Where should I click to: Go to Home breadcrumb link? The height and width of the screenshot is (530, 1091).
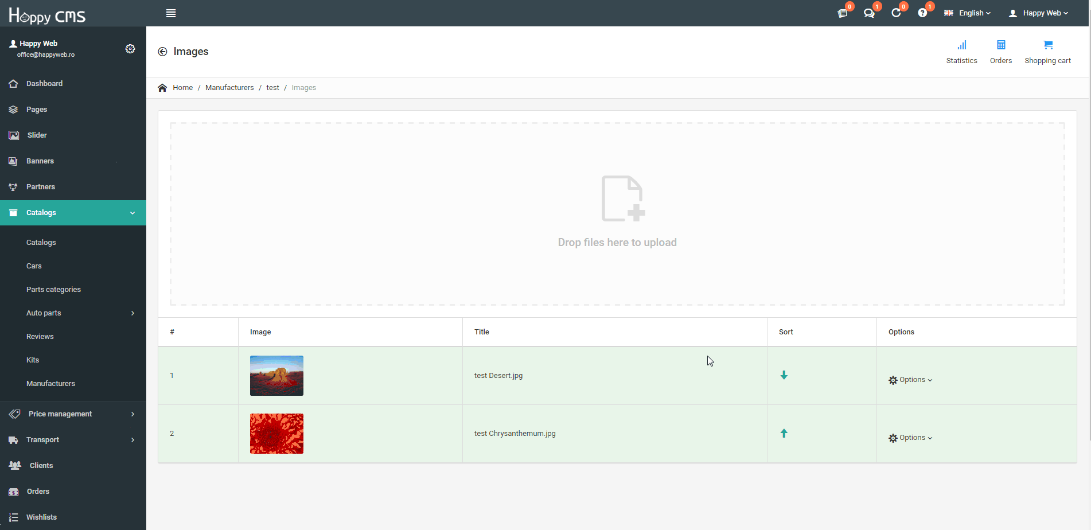(x=182, y=88)
